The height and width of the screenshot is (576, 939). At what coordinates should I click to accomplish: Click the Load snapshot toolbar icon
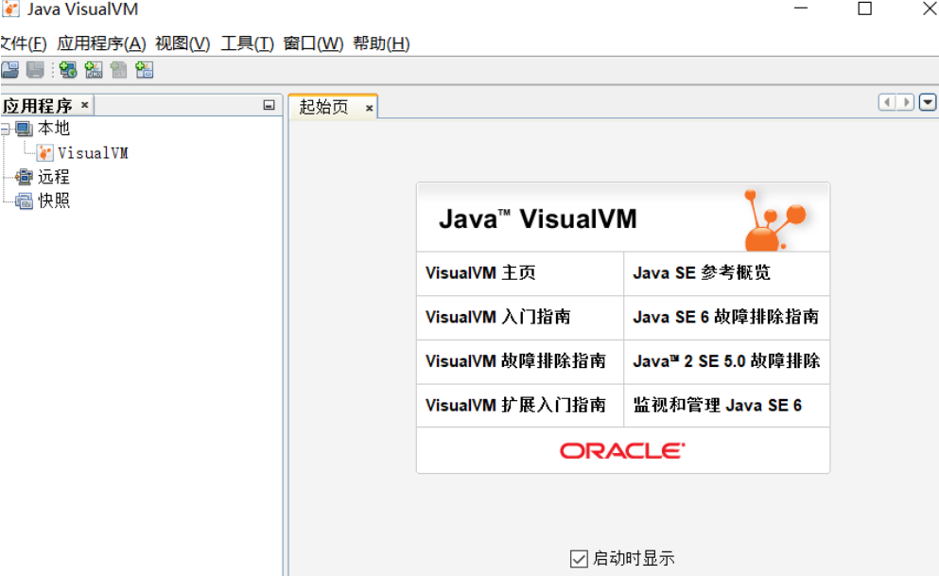(x=10, y=70)
